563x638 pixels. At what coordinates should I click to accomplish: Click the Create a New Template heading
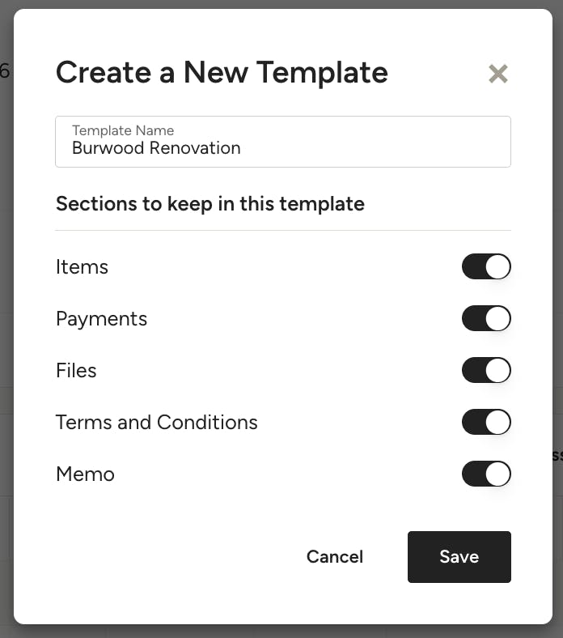click(x=222, y=73)
